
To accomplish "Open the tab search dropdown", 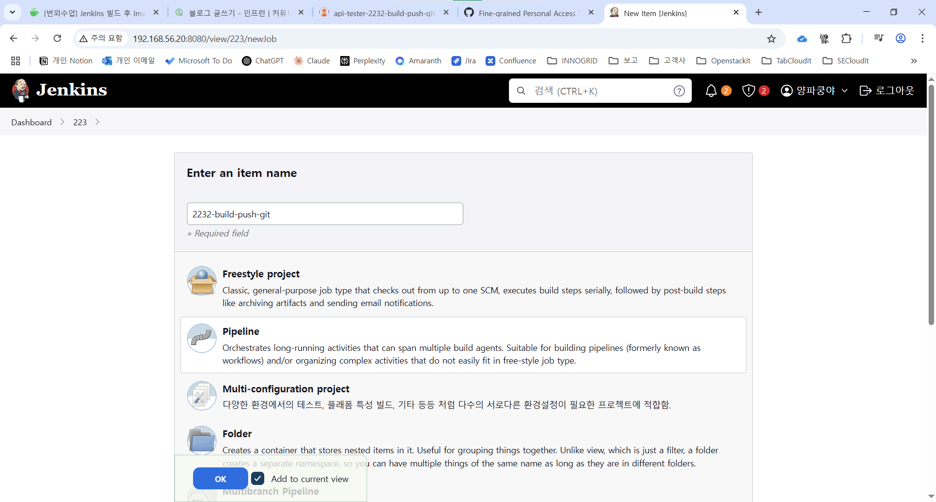I will click(13, 13).
